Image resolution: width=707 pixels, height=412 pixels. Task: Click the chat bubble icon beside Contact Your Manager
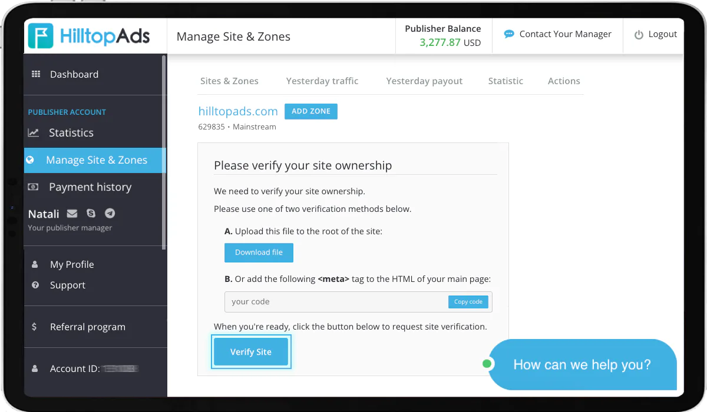pos(509,34)
